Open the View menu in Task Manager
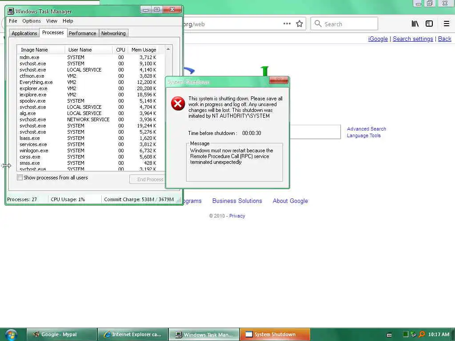This screenshot has height=341, width=455. [x=52, y=21]
